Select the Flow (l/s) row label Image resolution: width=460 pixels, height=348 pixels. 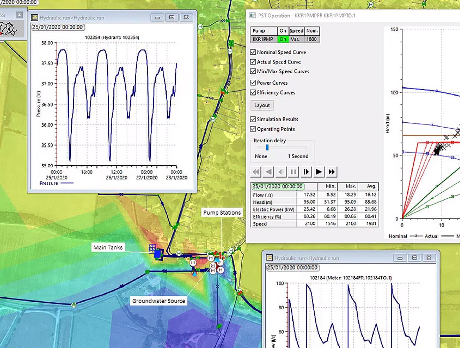click(274, 195)
